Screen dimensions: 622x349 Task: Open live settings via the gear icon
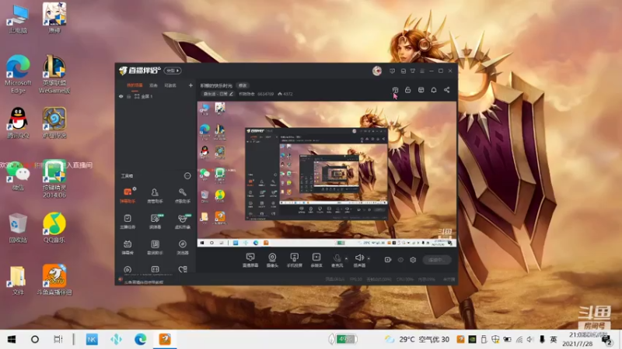click(413, 260)
